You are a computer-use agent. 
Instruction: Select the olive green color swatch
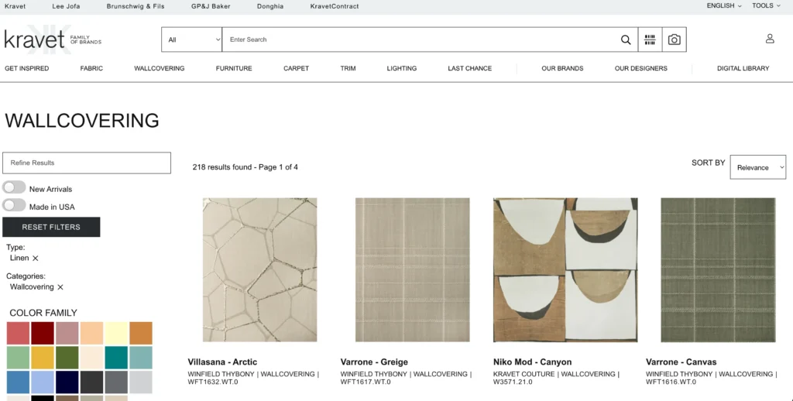pos(67,358)
